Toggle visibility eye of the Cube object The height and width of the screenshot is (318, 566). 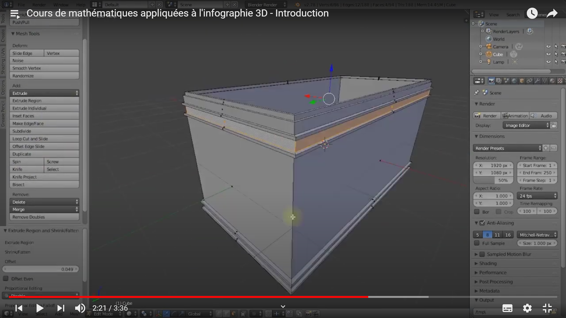[x=548, y=54]
